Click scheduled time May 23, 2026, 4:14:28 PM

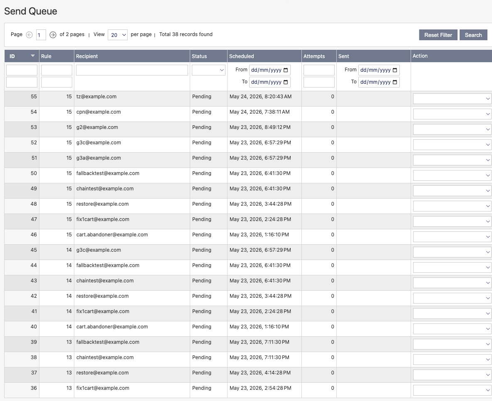(x=260, y=373)
